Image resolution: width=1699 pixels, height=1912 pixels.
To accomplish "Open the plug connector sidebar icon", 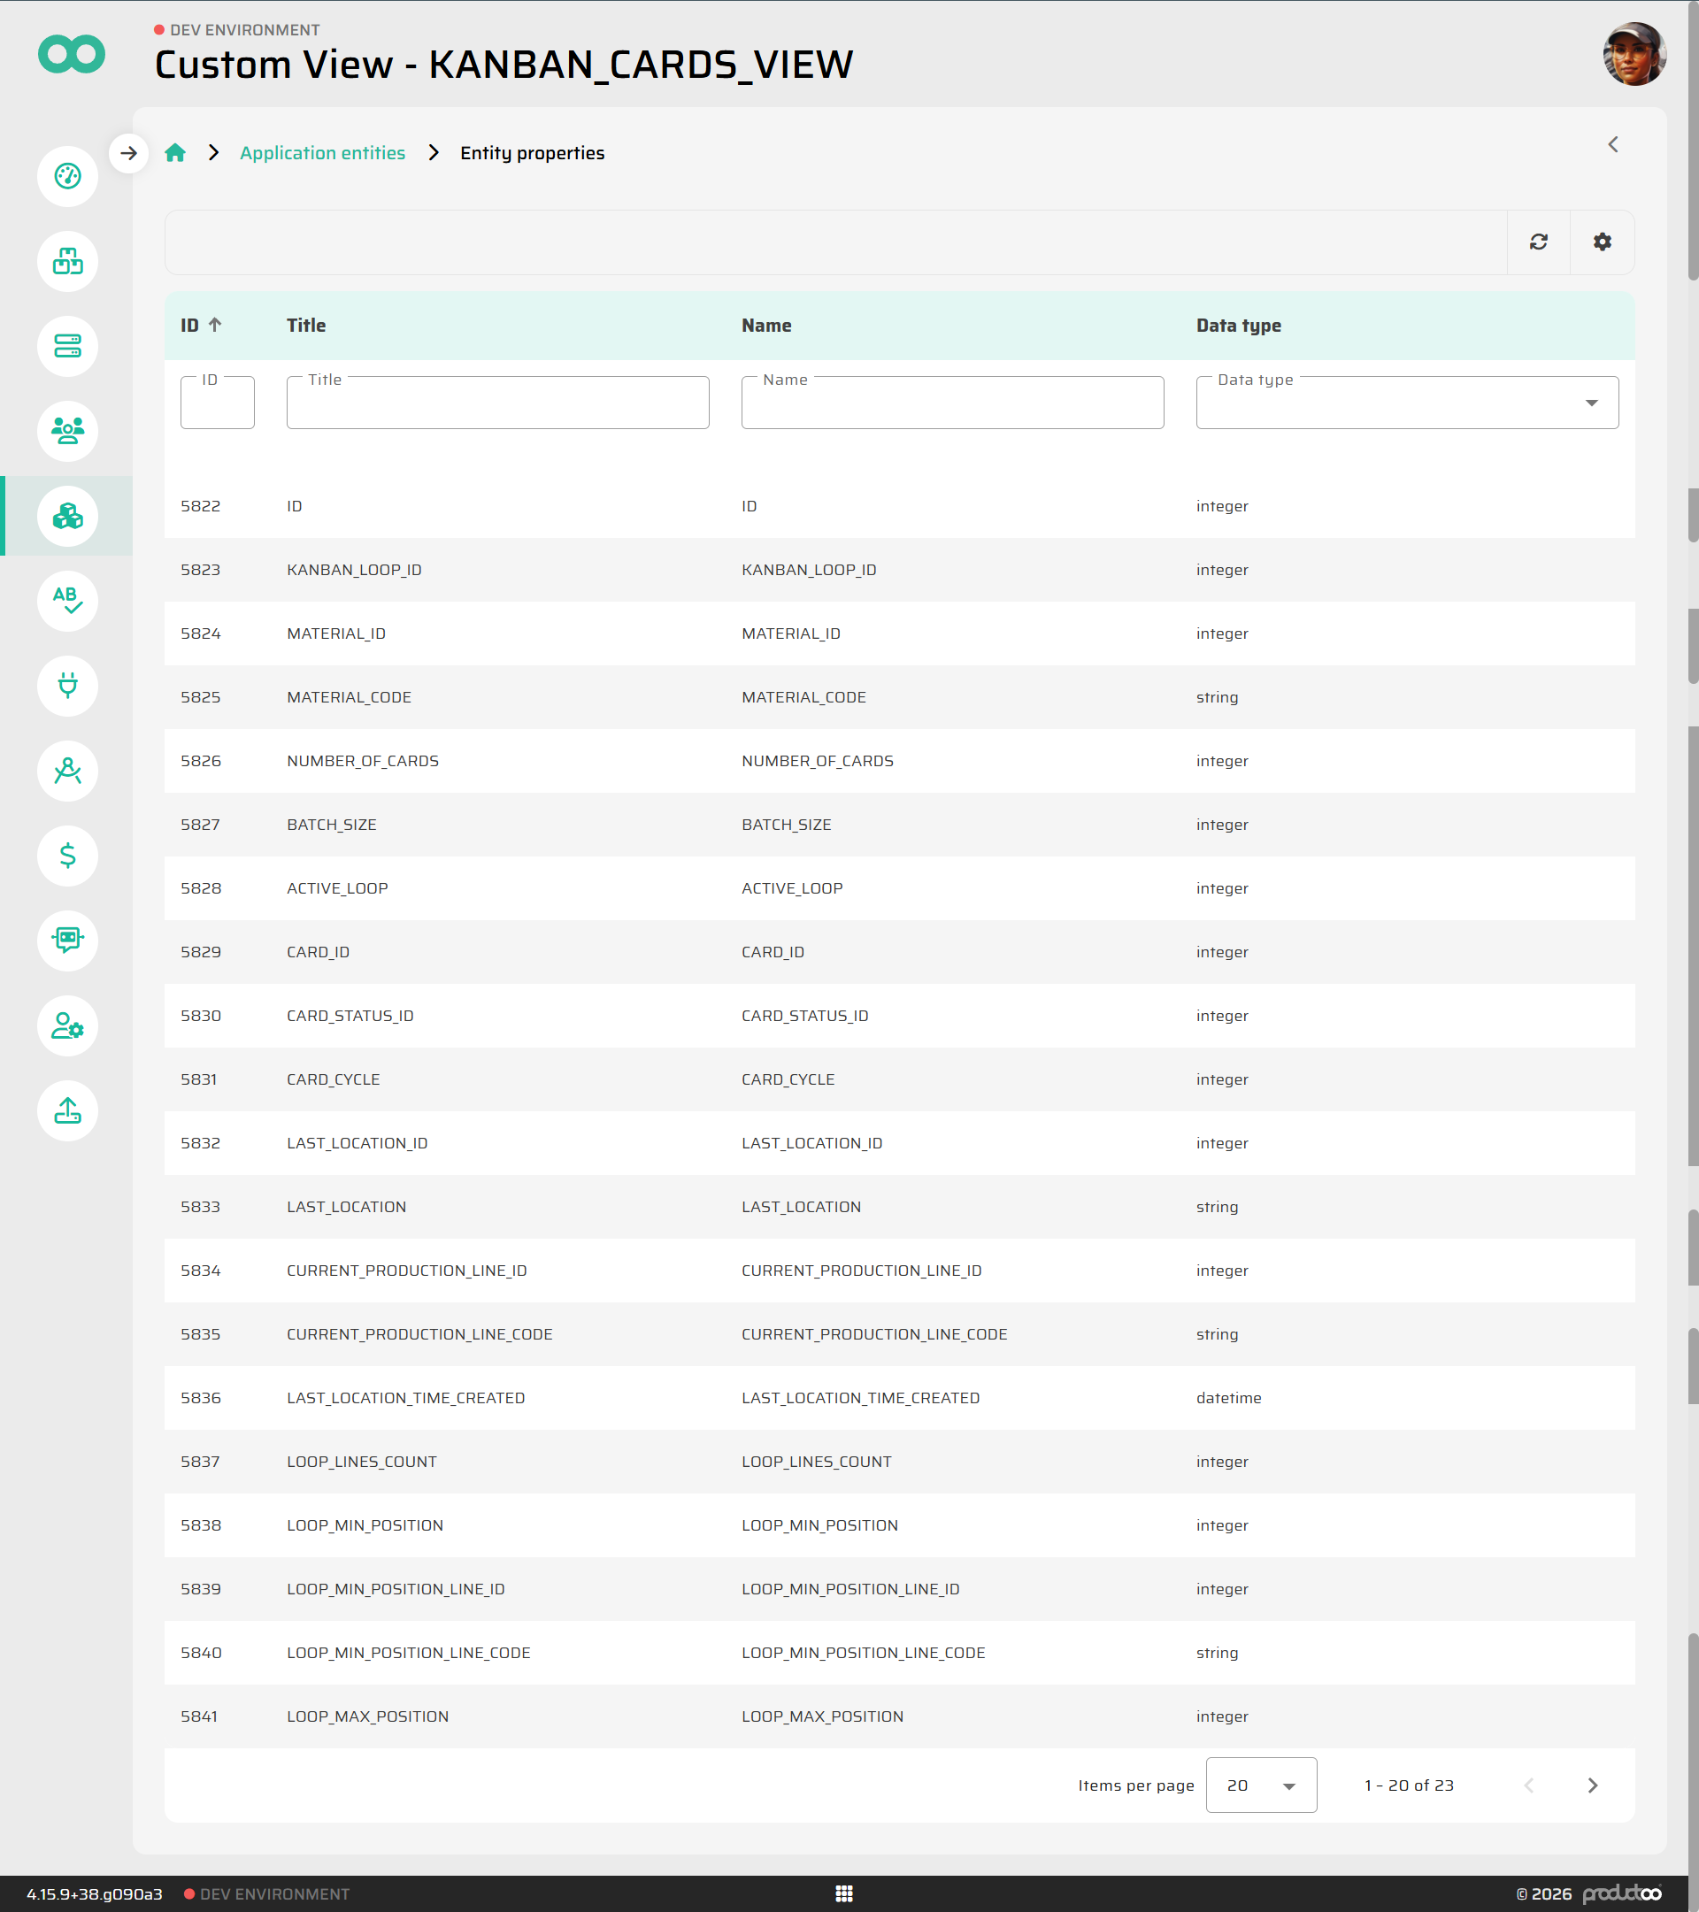I will pyautogui.click(x=67, y=686).
